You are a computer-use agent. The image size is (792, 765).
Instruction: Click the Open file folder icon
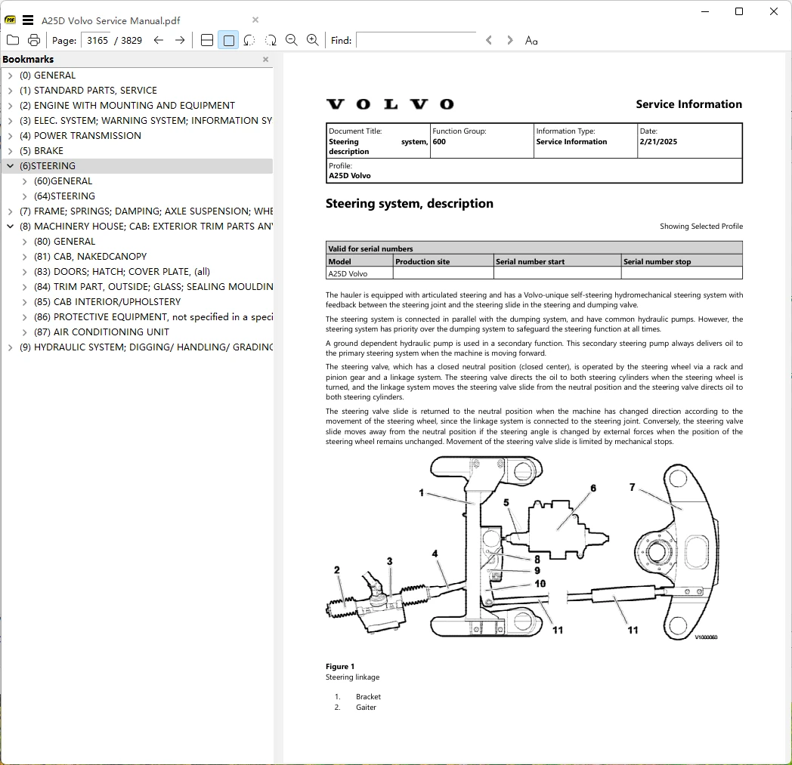pos(13,40)
